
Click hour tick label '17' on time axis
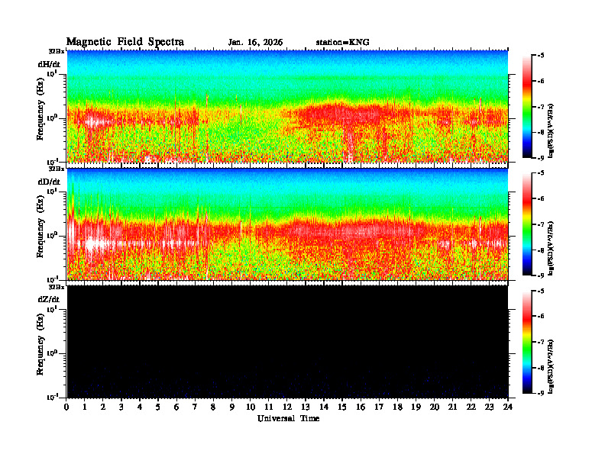tap(379, 407)
